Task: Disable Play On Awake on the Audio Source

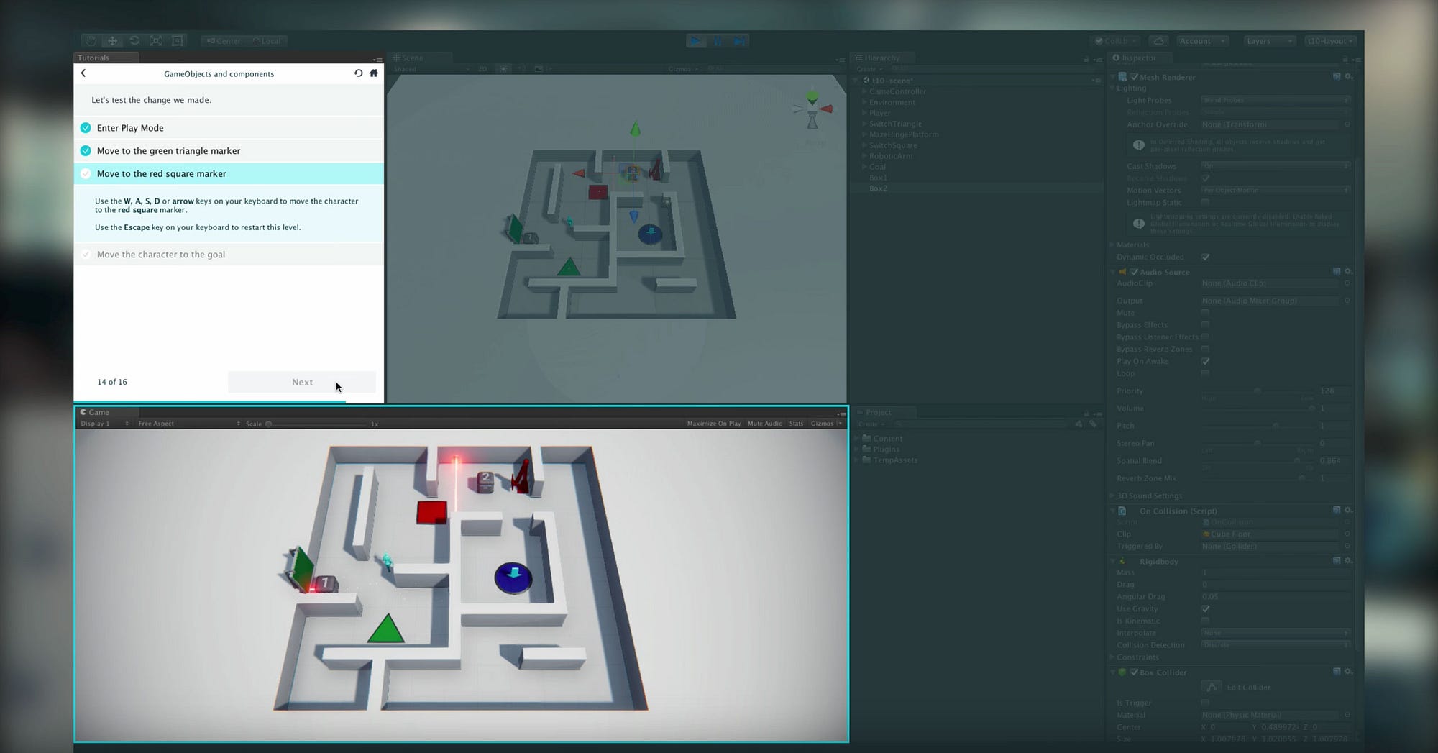Action: click(1206, 361)
